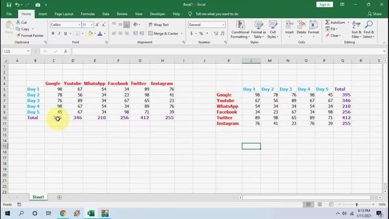
Task: Click the Share button
Action: (x=374, y=14)
